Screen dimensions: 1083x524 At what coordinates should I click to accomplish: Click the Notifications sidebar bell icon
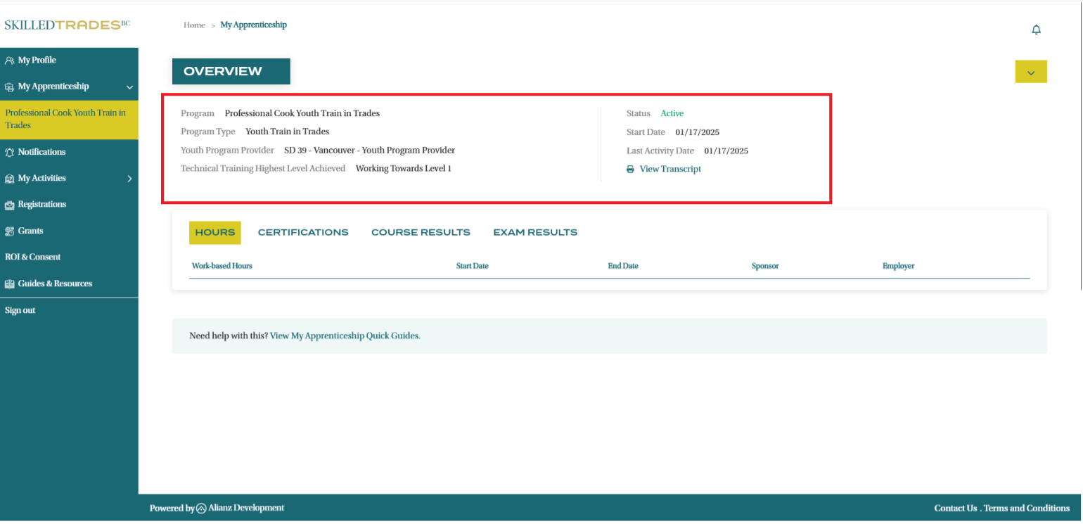[x=9, y=153]
